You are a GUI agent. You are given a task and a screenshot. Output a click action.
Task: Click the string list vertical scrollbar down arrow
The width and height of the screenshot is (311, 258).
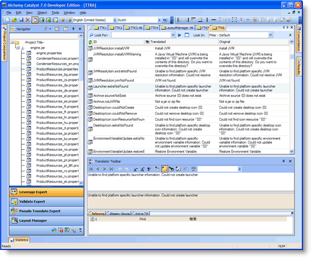(291, 151)
